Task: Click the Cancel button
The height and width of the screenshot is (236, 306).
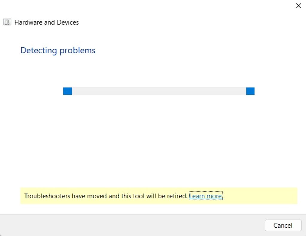Action: pos(283,226)
